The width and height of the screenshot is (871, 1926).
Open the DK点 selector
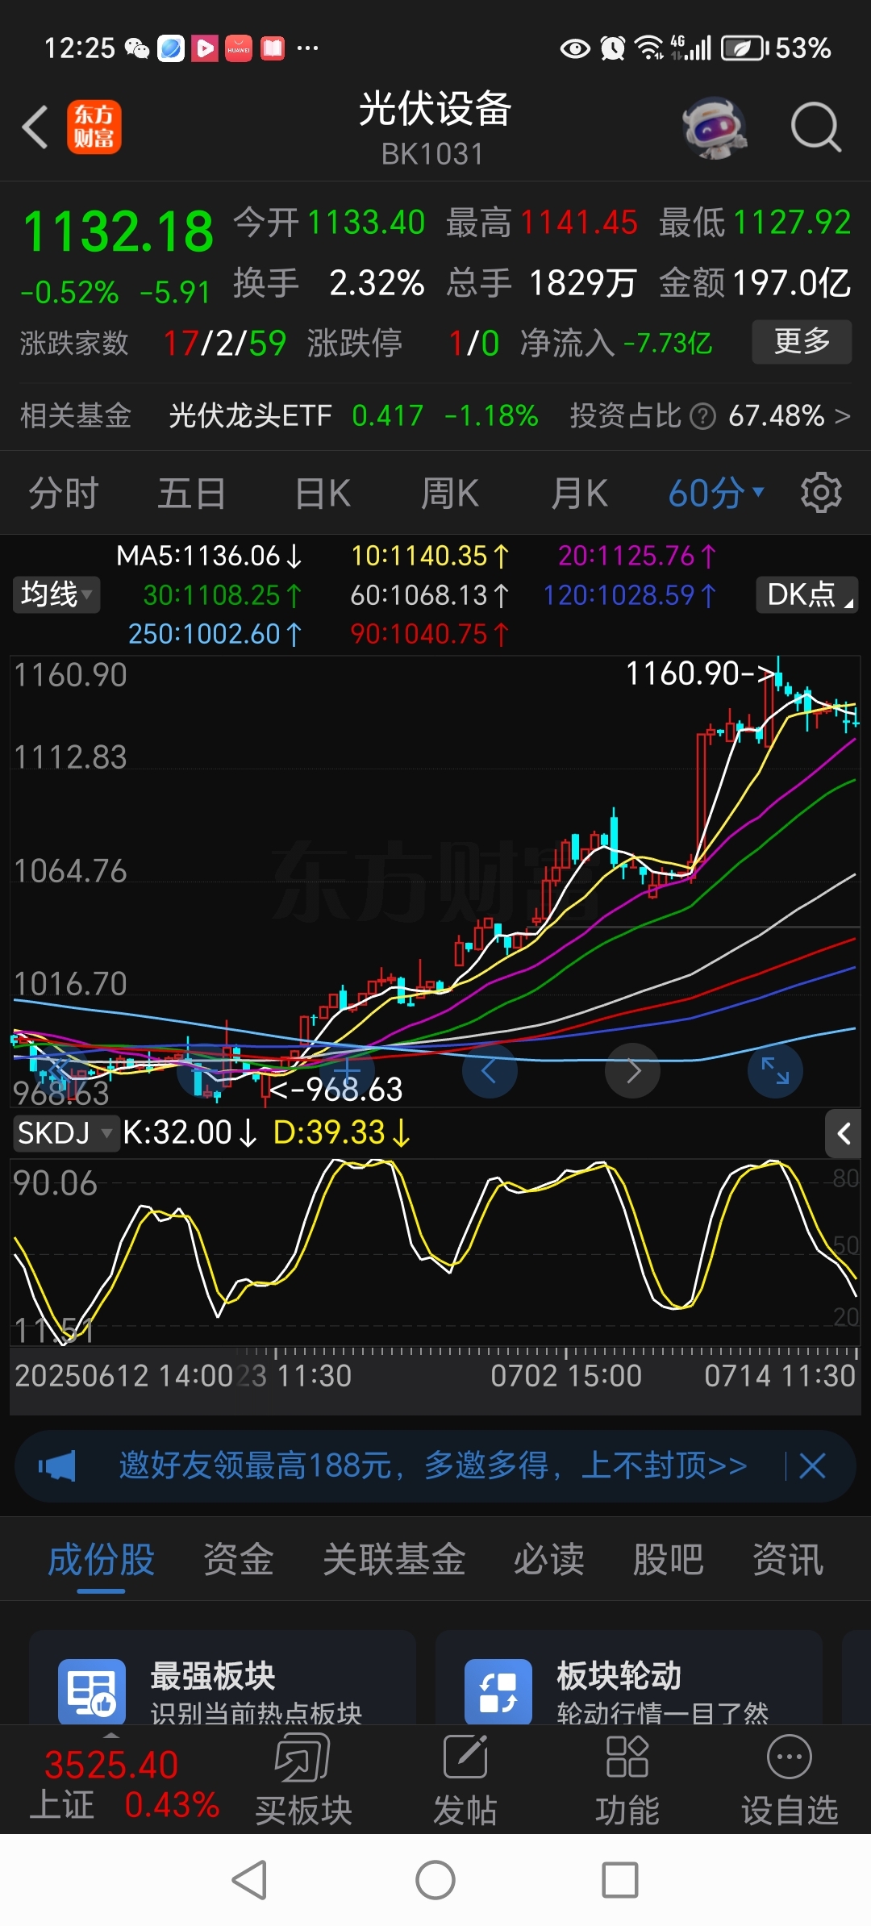tap(807, 595)
